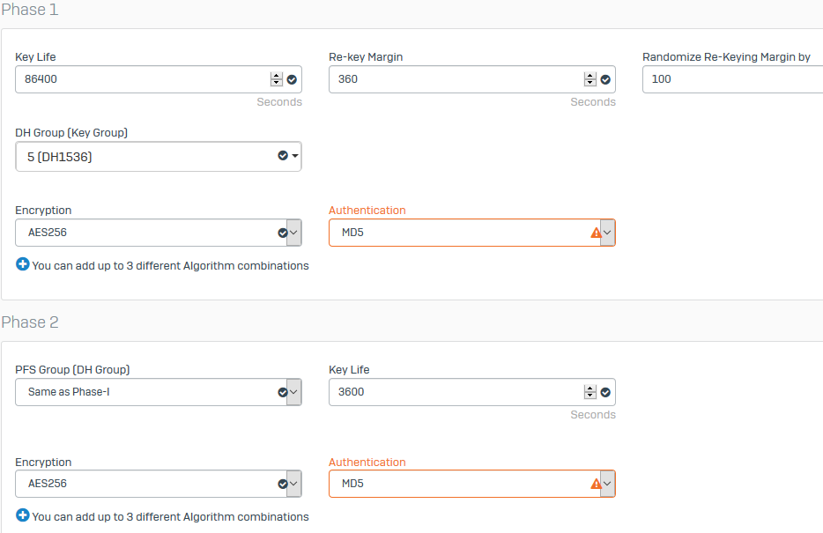Add Phase 2 algorithm combination via text link

(x=171, y=517)
